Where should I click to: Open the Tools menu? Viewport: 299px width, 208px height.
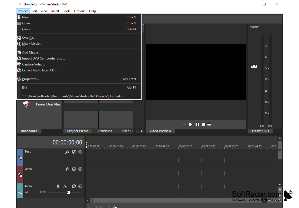coord(66,11)
